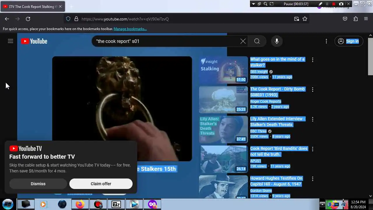Open Howard Hughes Testifies video
Viewport: 373px width, 210px height.
coord(276,181)
